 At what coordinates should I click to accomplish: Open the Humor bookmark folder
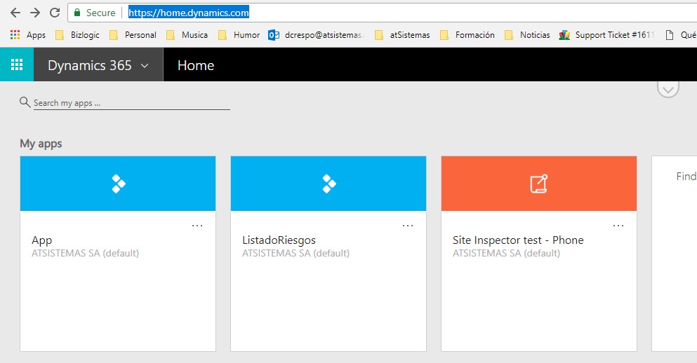click(x=239, y=34)
